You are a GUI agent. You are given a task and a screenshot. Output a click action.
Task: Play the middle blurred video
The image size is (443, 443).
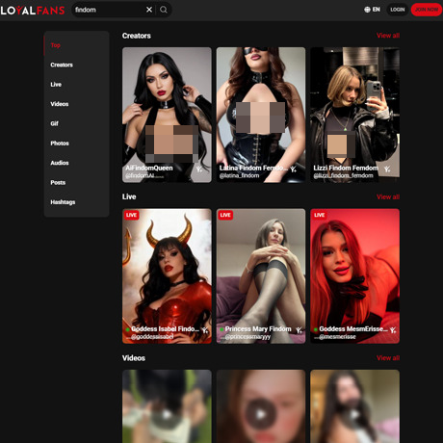[x=261, y=414]
